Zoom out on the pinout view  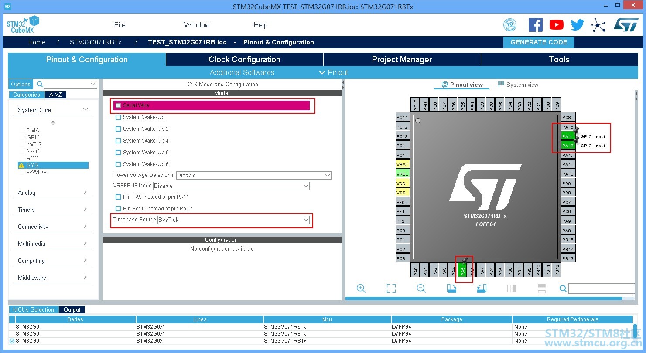421,289
